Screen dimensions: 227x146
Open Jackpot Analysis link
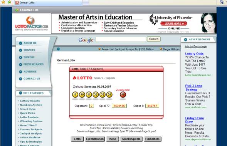pos(31,133)
